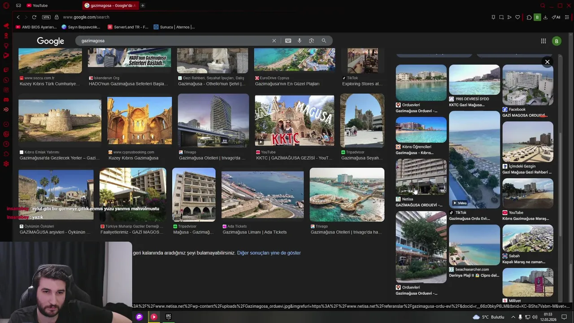Open the green B extension icon
574x323 pixels.
pos(537,17)
